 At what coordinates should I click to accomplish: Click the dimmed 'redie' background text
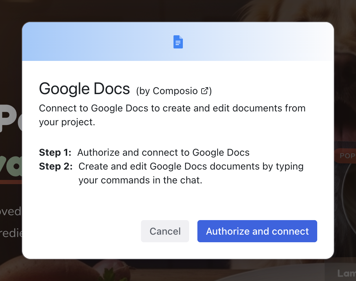[10, 233]
